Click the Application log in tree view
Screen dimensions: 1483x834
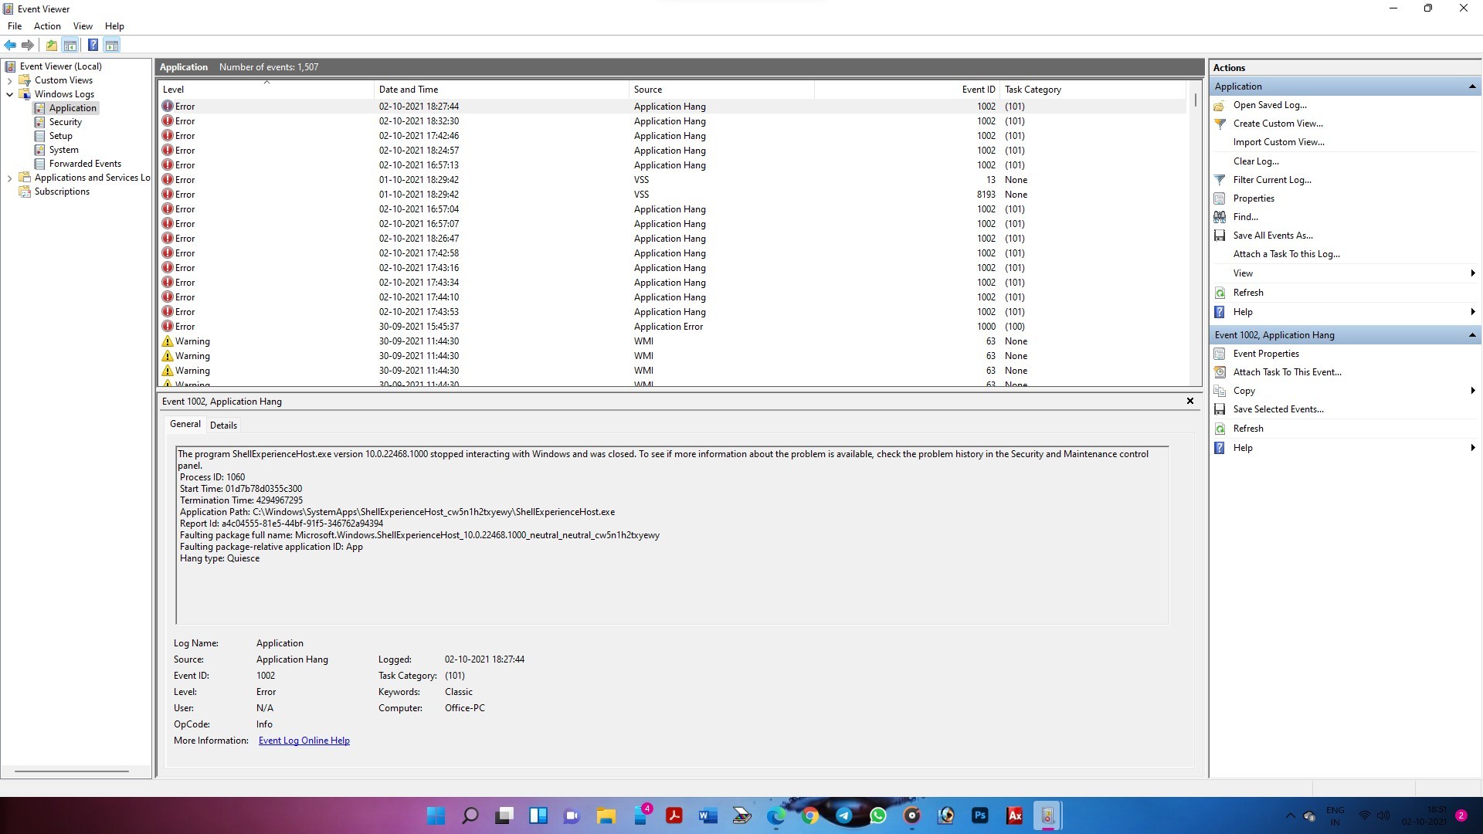point(73,108)
